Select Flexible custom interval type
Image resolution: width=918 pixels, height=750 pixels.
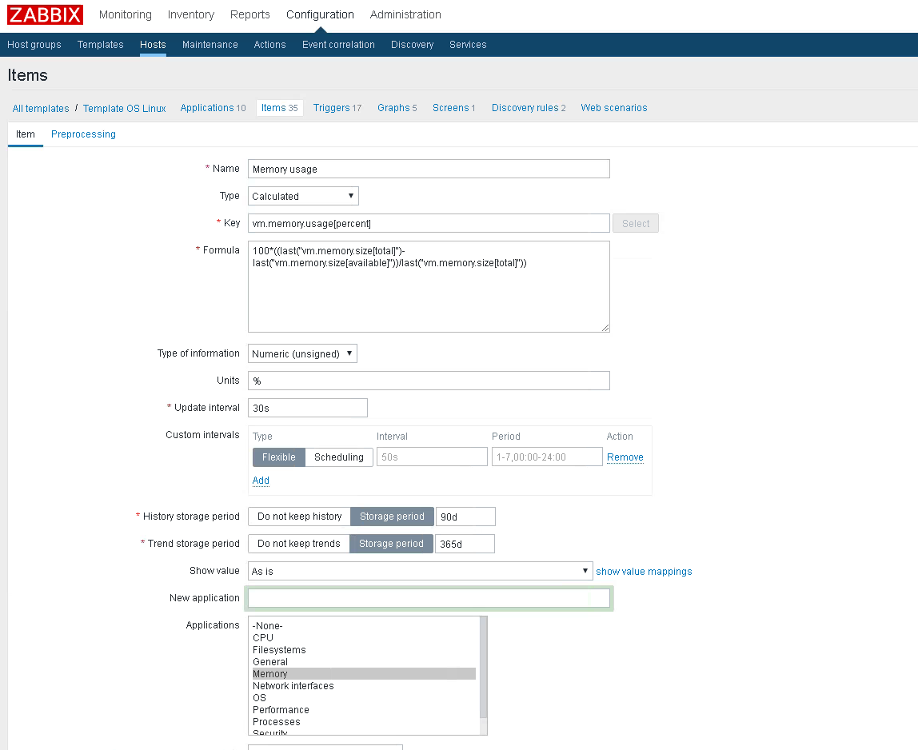tap(278, 457)
